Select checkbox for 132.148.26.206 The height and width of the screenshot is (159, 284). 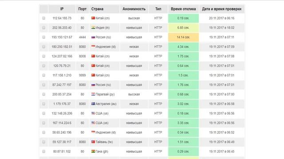tap(43, 114)
